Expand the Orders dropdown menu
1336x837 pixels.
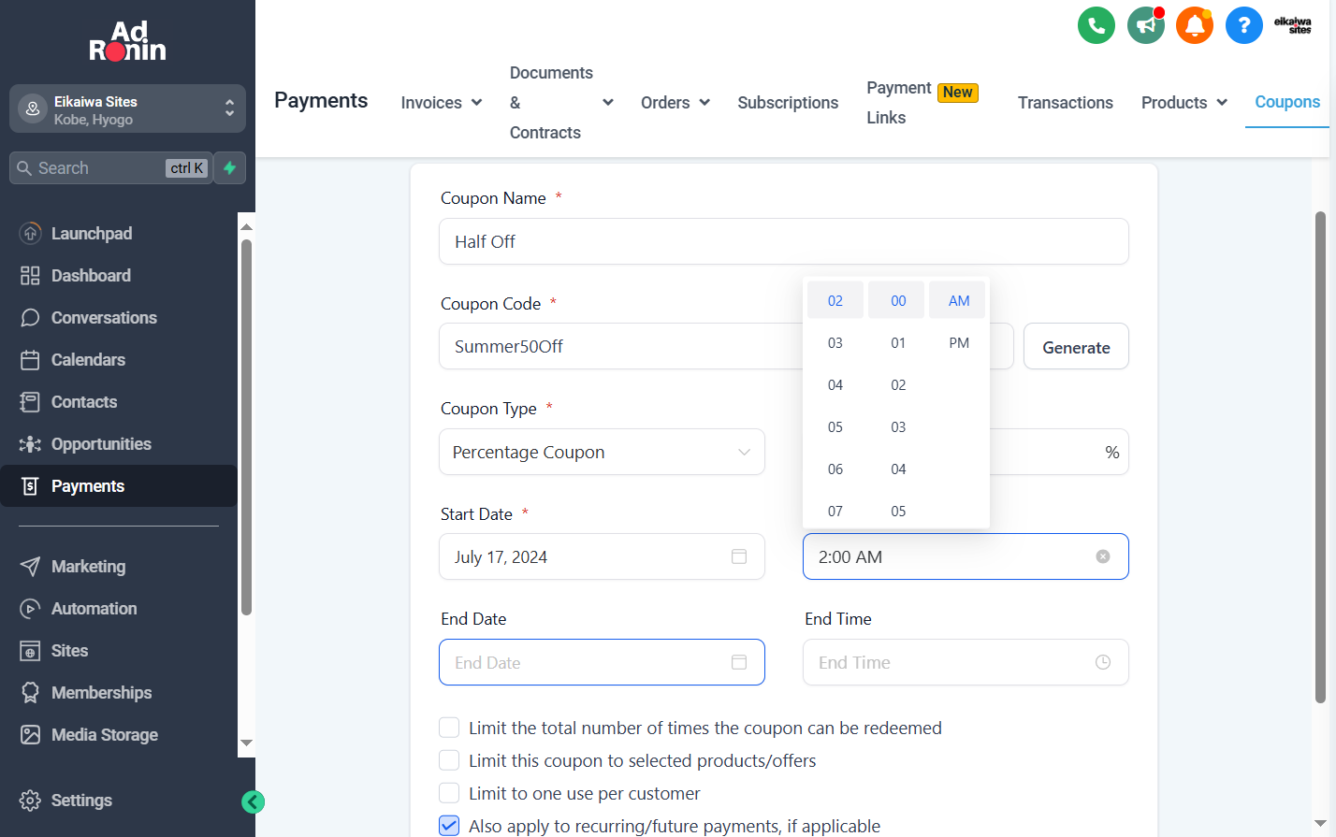pos(675,103)
